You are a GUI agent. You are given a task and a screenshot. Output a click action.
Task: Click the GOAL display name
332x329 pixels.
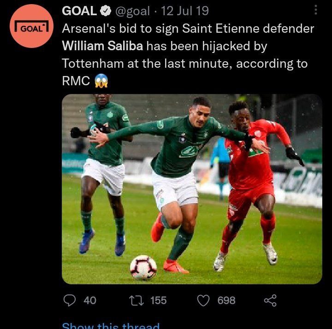(x=79, y=11)
